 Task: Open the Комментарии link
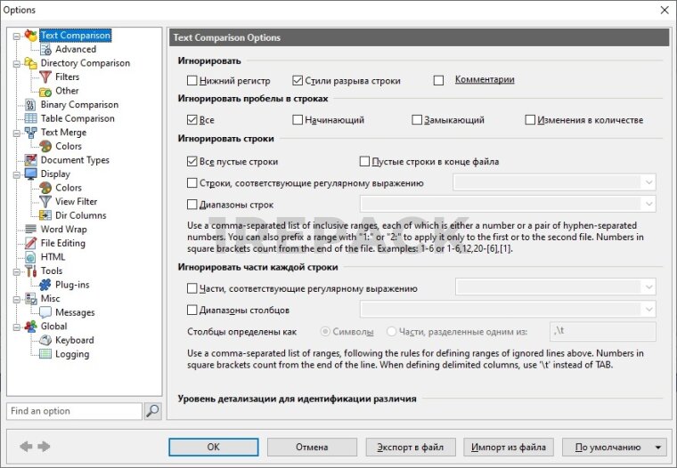(x=485, y=80)
